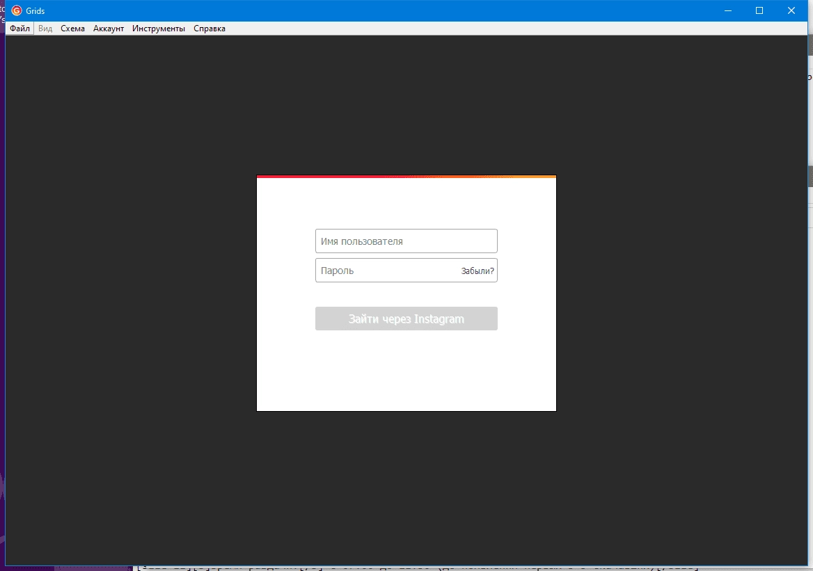Image resolution: width=813 pixels, height=571 pixels.
Task: Click the Забыли? forgot password link
Action: [477, 271]
